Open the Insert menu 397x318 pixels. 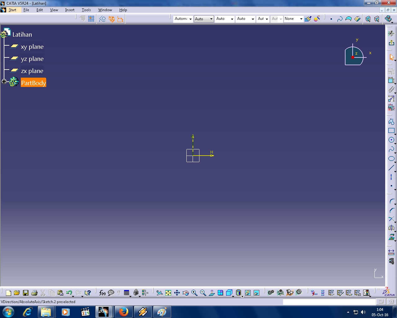coord(70,10)
